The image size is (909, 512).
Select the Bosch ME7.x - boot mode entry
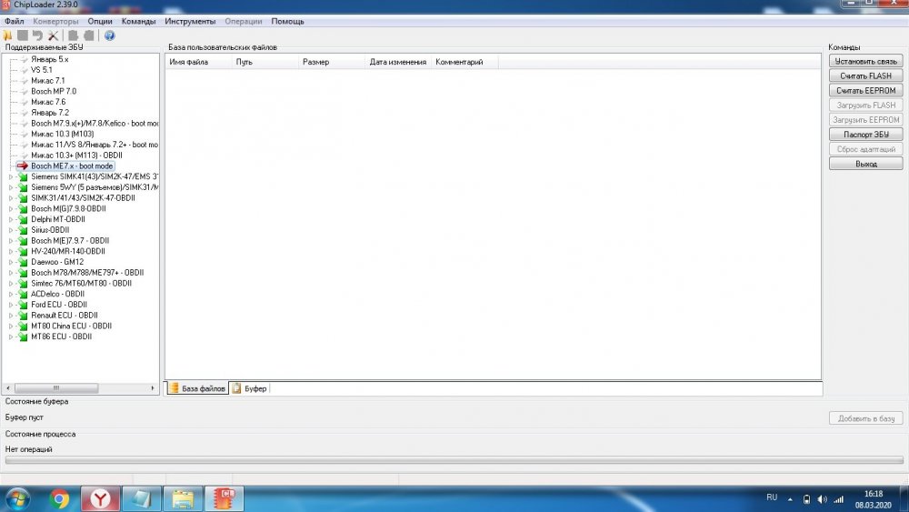(77, 166)
